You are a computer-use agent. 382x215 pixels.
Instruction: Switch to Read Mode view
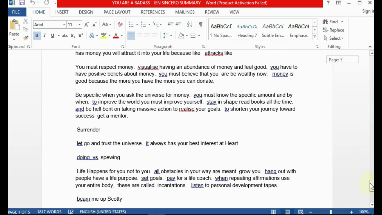tap(273, 212)
